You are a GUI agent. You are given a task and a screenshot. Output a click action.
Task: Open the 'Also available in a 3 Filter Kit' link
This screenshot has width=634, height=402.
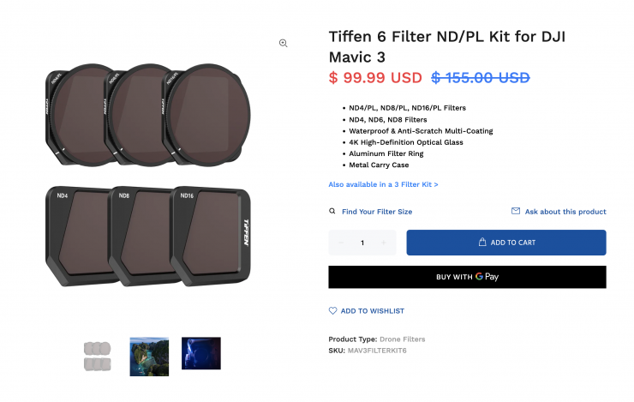click(x=383, y=184)
